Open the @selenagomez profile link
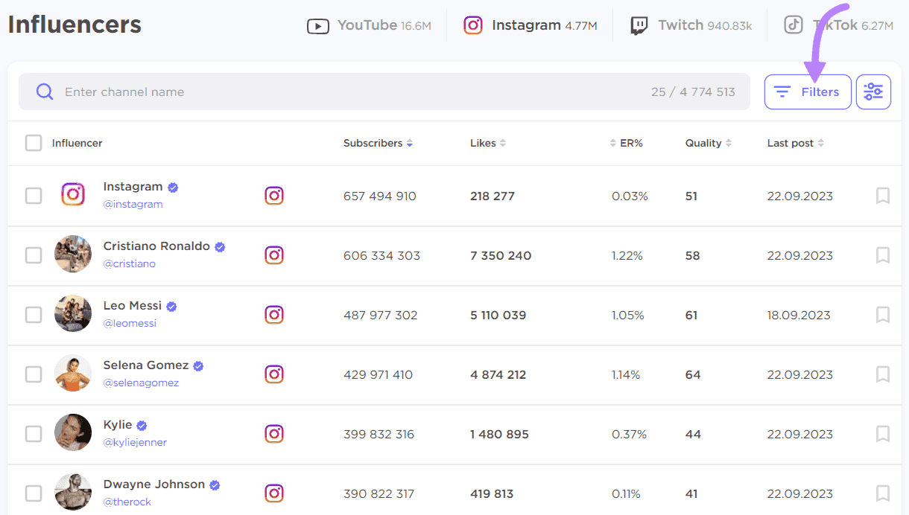909x515 pixels. coord(142,383)
